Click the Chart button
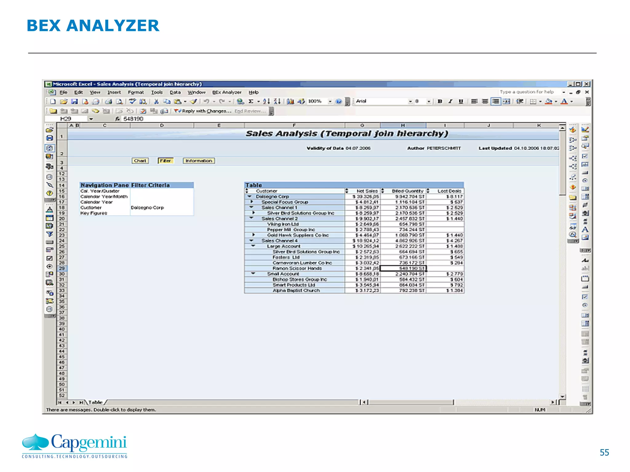Screen dimensions: 630x472 click(x=140, y=161)
